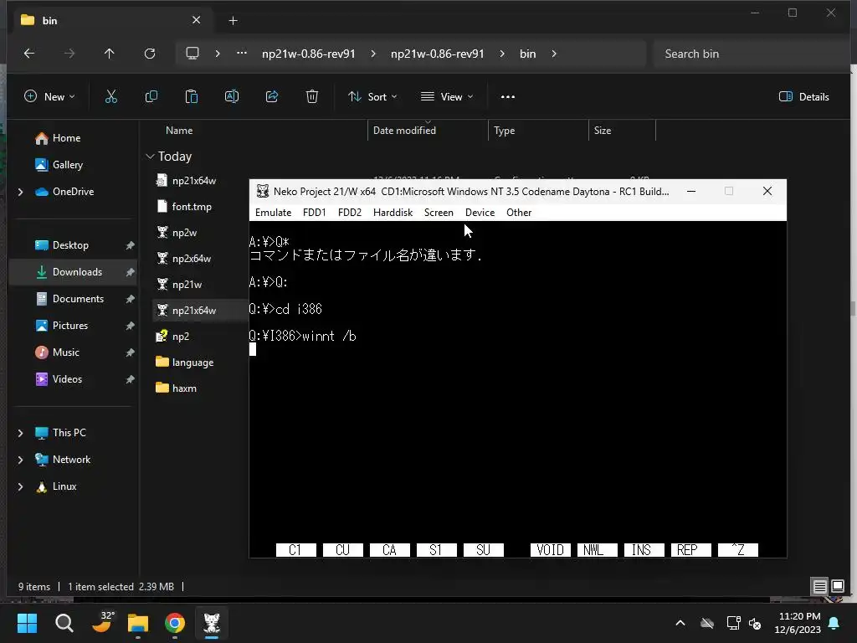857x643 pixels.
Task: Open the Windows Start menu
Action: coord(28,623)
